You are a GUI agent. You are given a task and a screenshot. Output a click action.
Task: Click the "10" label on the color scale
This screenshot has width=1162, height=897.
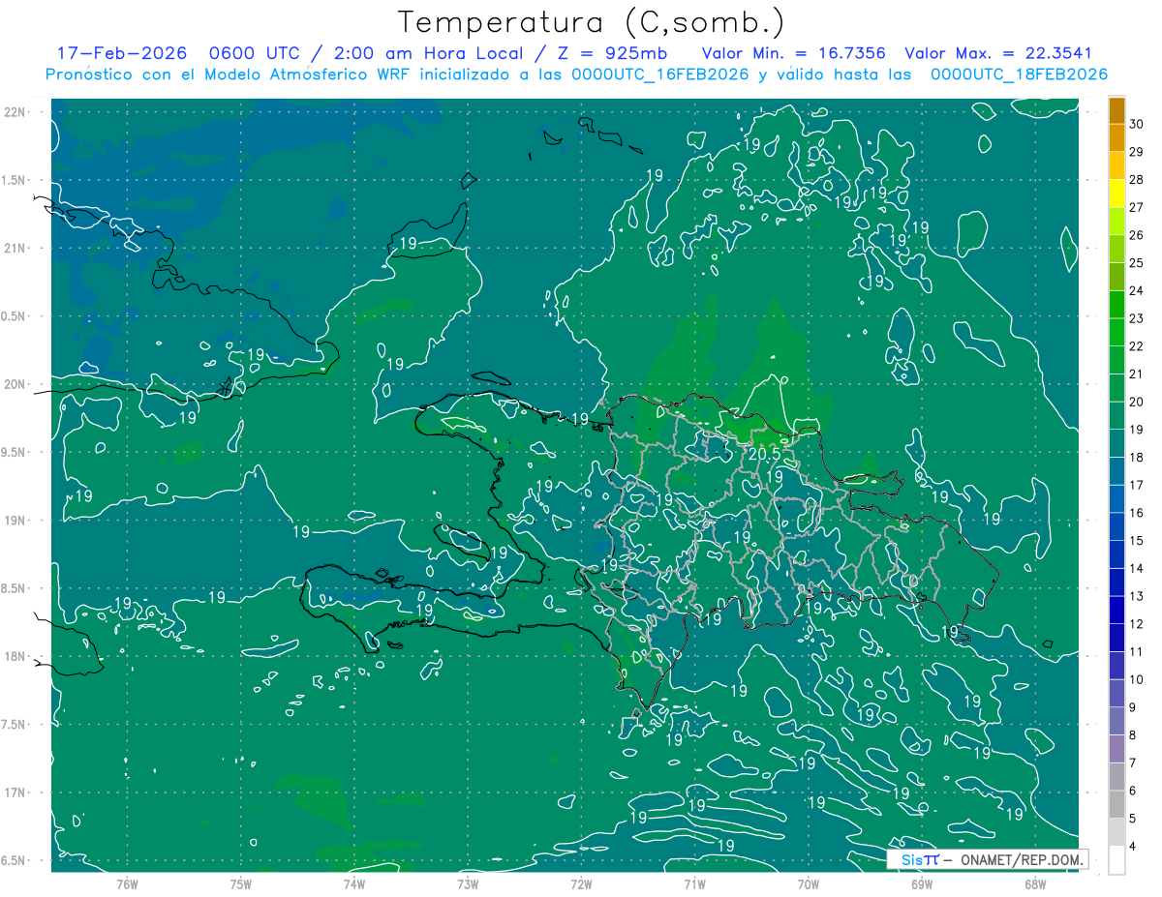point(1137,679)
